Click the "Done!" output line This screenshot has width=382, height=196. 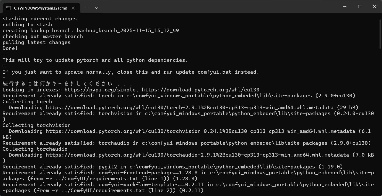[x=10, y=48]
